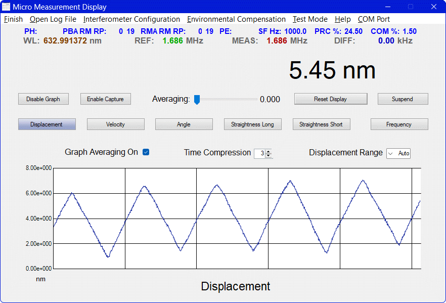Select the Angle measurement mode
This screenshot has height=303, width=446.
184,124
